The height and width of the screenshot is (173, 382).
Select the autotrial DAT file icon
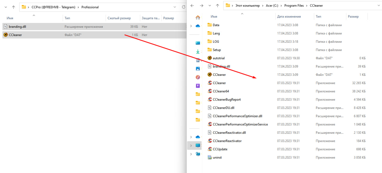point(210,58)
